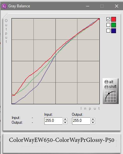Image resolution: width=123 pixels, height=154 pixels.
Task: Increase Output value with up arrow
Action: pos(93,119)
